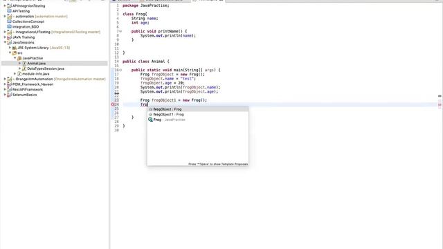Click the Frog class icon in proposals

tap(151, 120)
